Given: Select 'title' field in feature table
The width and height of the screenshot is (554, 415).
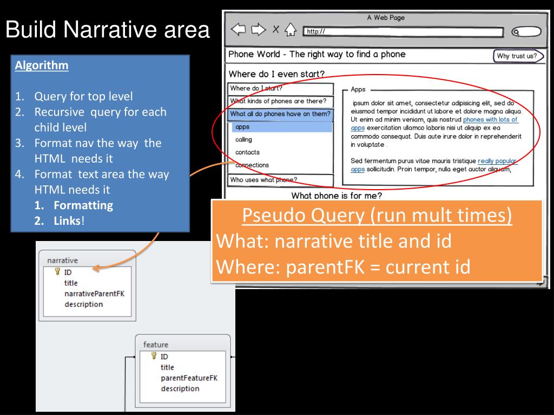Looking at the screenshot, I should coord(167,367).
